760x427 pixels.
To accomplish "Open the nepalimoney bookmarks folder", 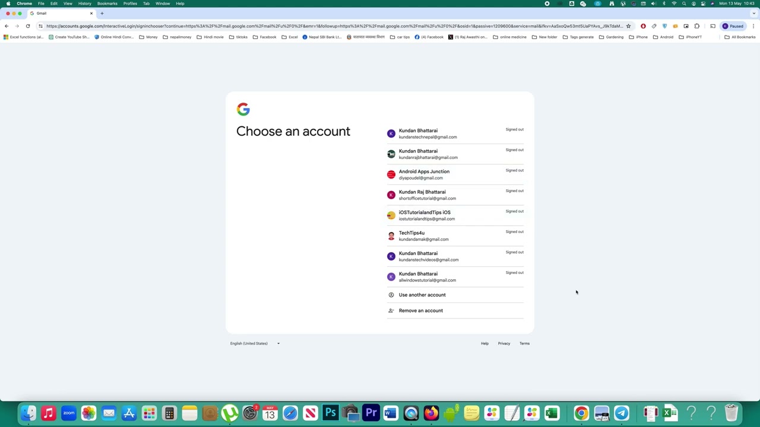I will tap(177, 37).
